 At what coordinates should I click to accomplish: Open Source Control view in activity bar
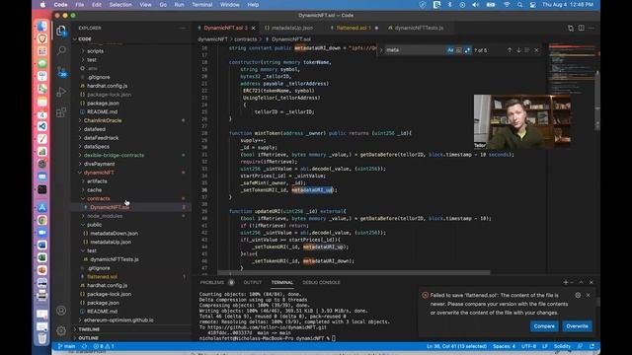click(61, 72)
